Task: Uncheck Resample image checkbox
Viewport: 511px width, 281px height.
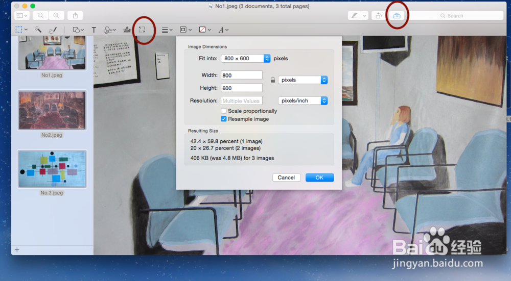Action: coord(224,119)
